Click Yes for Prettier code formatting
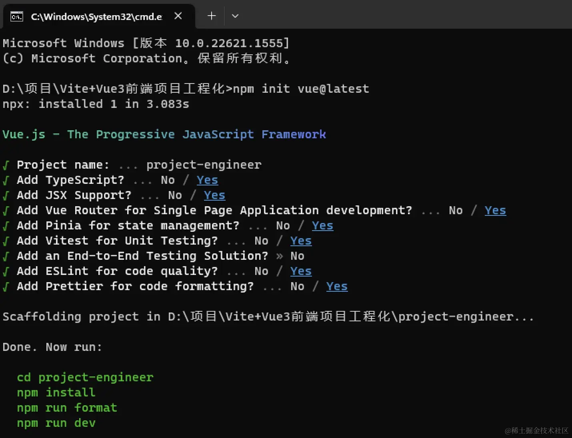This screenshot has height=438, width=572. [x=337, y=287]
